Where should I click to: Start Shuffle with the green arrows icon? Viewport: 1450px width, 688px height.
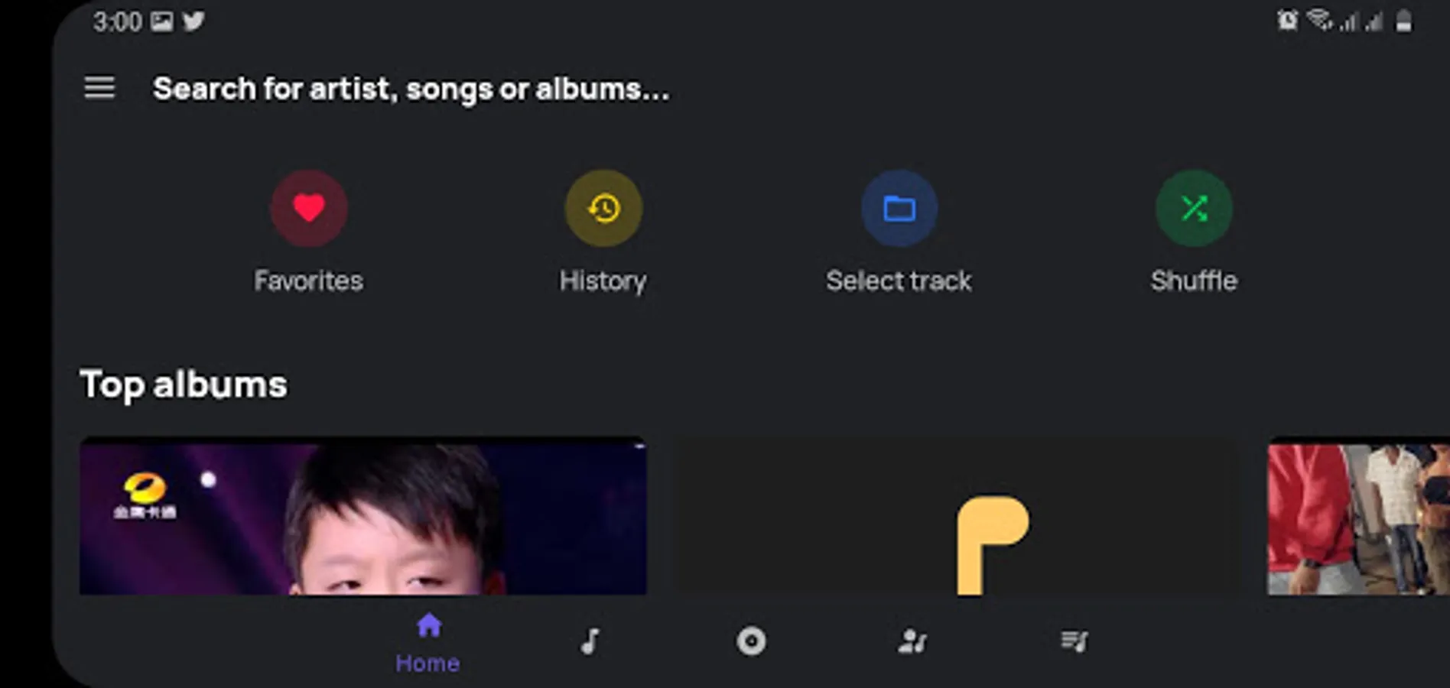coord(1194,208)
